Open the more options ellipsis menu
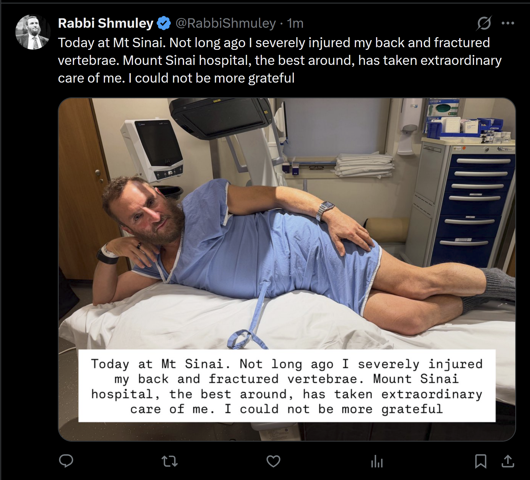 pyautogui.click(x=508, y=23)
